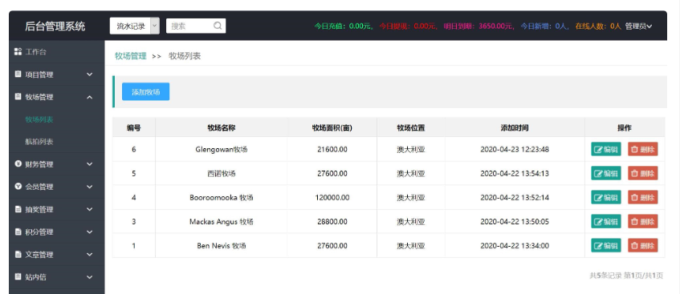Screen dimensions: 680x294
Task: Click the Glengowan牧场 name cell
Action: tap(221, 149)
